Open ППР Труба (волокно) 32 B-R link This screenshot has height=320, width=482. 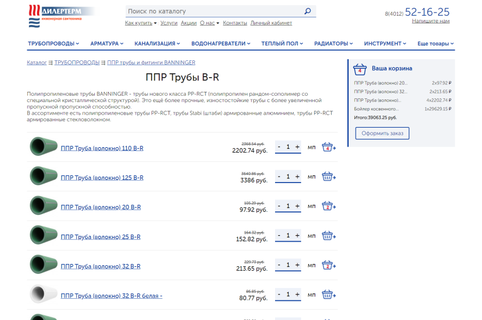coord(101,266)
